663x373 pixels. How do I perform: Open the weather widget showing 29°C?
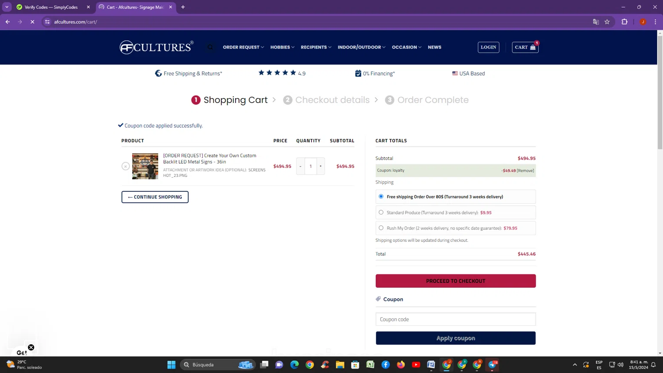24,365
